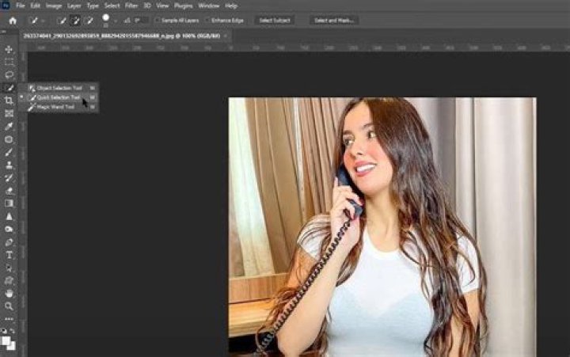Click the Home icon in options bar
The image size is (570, 357).
coord(12,20)
